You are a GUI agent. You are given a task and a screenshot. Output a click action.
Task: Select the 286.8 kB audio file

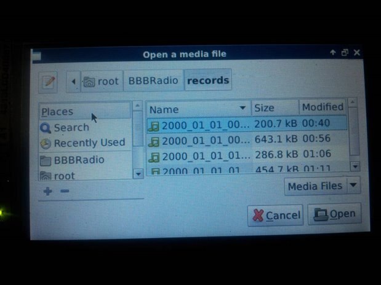(248, 155)
